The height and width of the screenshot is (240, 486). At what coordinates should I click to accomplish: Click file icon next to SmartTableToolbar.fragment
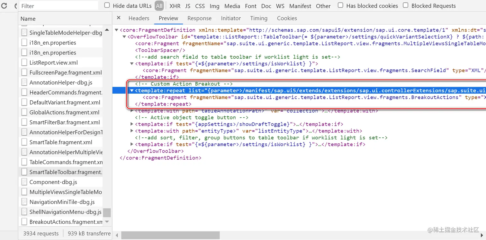pos(24,172)
